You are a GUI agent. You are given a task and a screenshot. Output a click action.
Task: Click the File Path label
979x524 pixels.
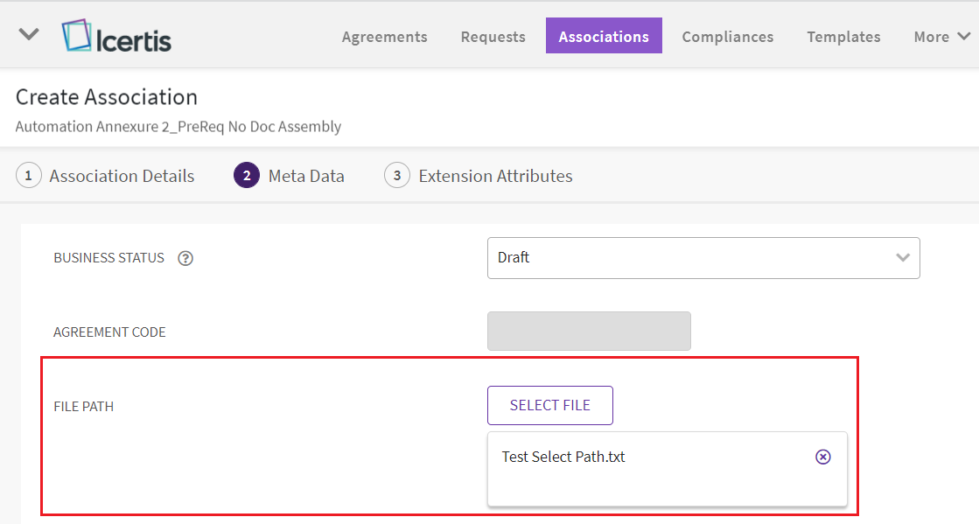tap(84, 406)
